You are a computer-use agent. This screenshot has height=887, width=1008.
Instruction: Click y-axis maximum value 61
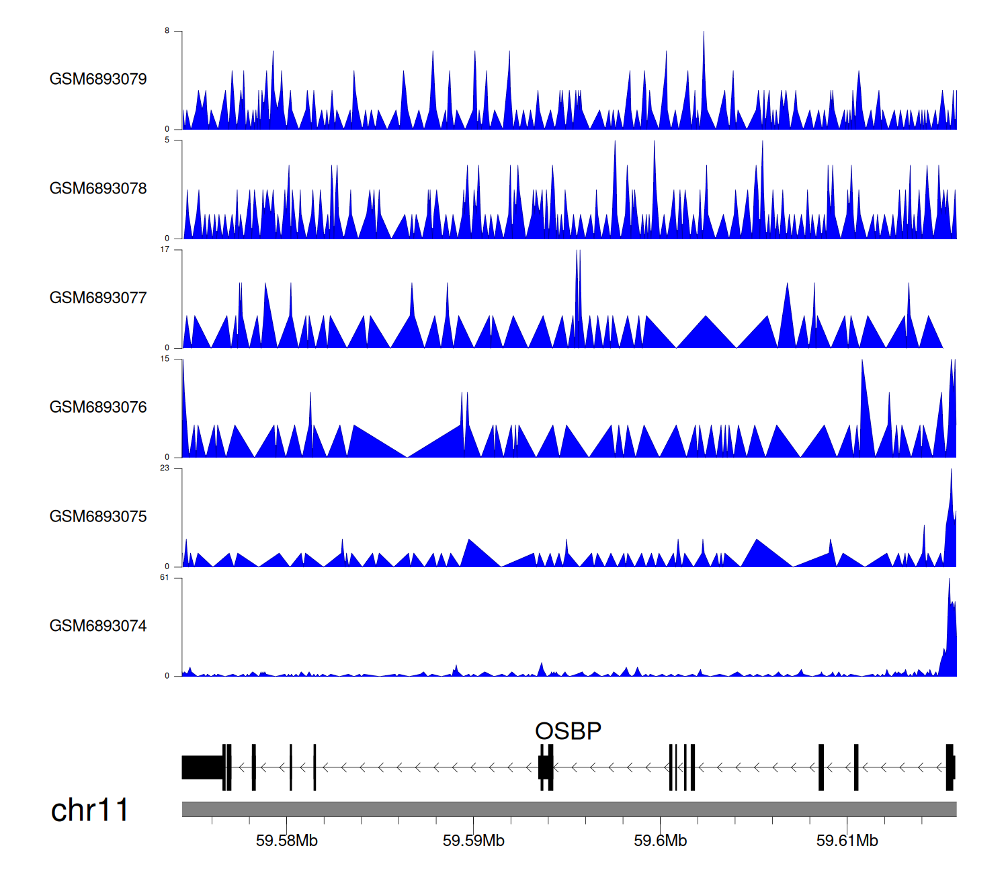[165, 578]
